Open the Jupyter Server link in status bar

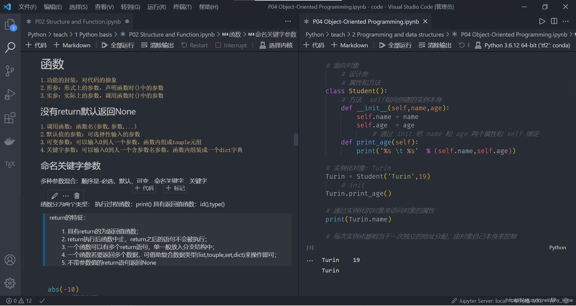pyautogui.click(x=487, y=301)
